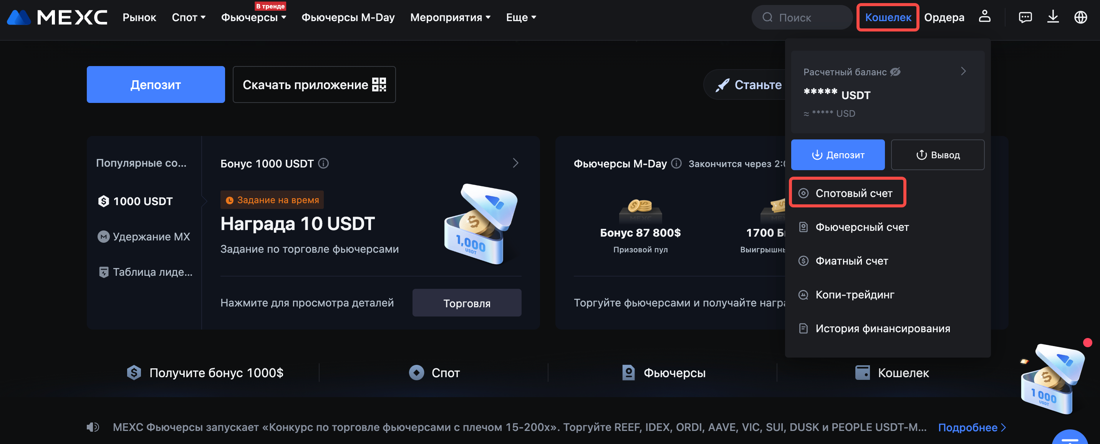Click the large blue Депозит button
The width and height of the screenshot is (1100, 444).
pyautogui.click(x=156, y=84)
